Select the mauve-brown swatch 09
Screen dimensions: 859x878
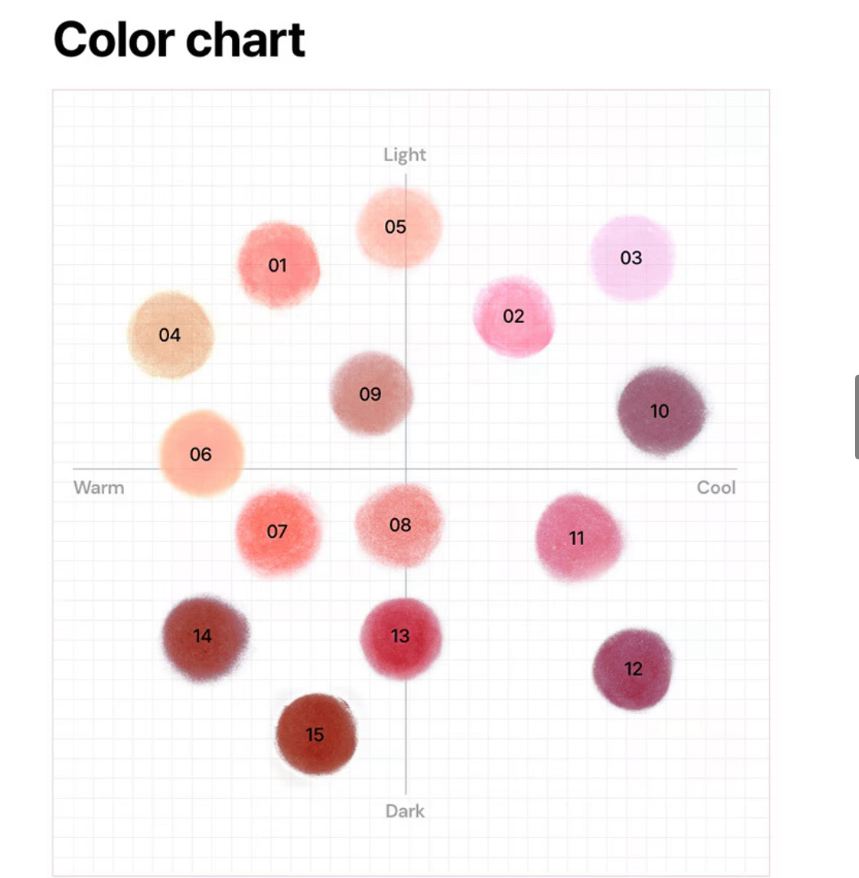[x=371, y=394]
